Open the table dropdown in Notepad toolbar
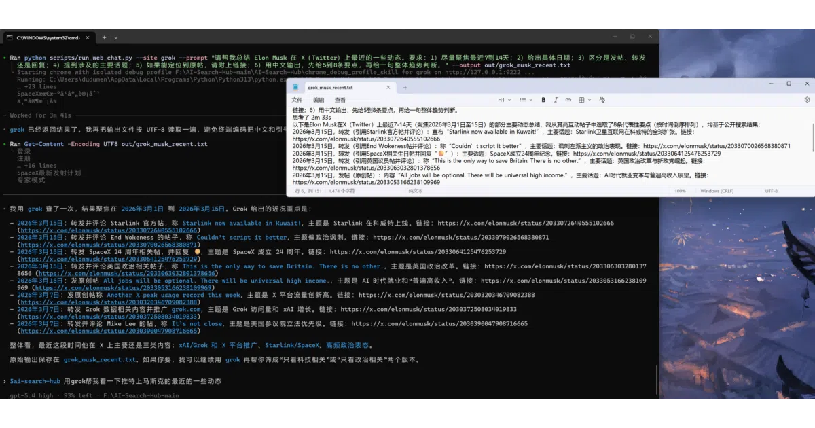Image resolution: width=815 pixels, height=428 pixels. 584,100
